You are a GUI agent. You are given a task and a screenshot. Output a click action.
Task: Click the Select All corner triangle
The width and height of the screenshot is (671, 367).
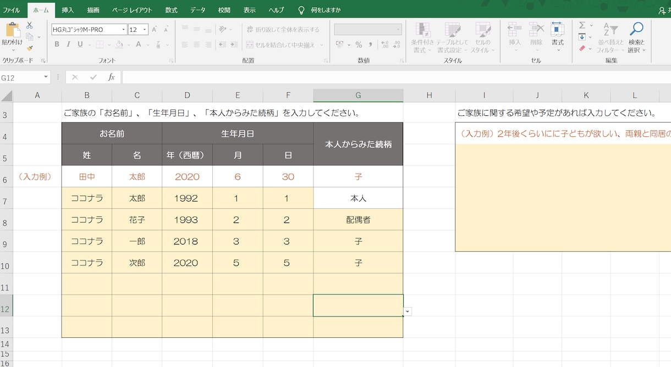tap(7, 96)
